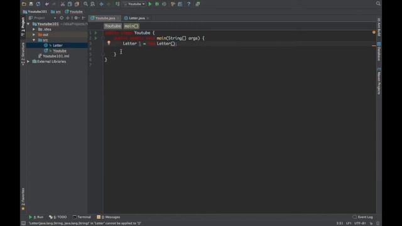Click the Save All toolbar icon
Screen dimensions: 402x226
coord(31,4)
